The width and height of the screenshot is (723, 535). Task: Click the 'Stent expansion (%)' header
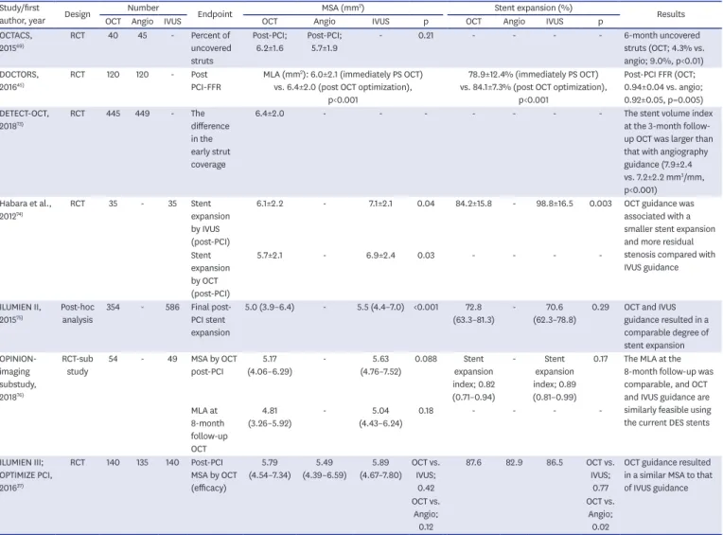[533, 8]
